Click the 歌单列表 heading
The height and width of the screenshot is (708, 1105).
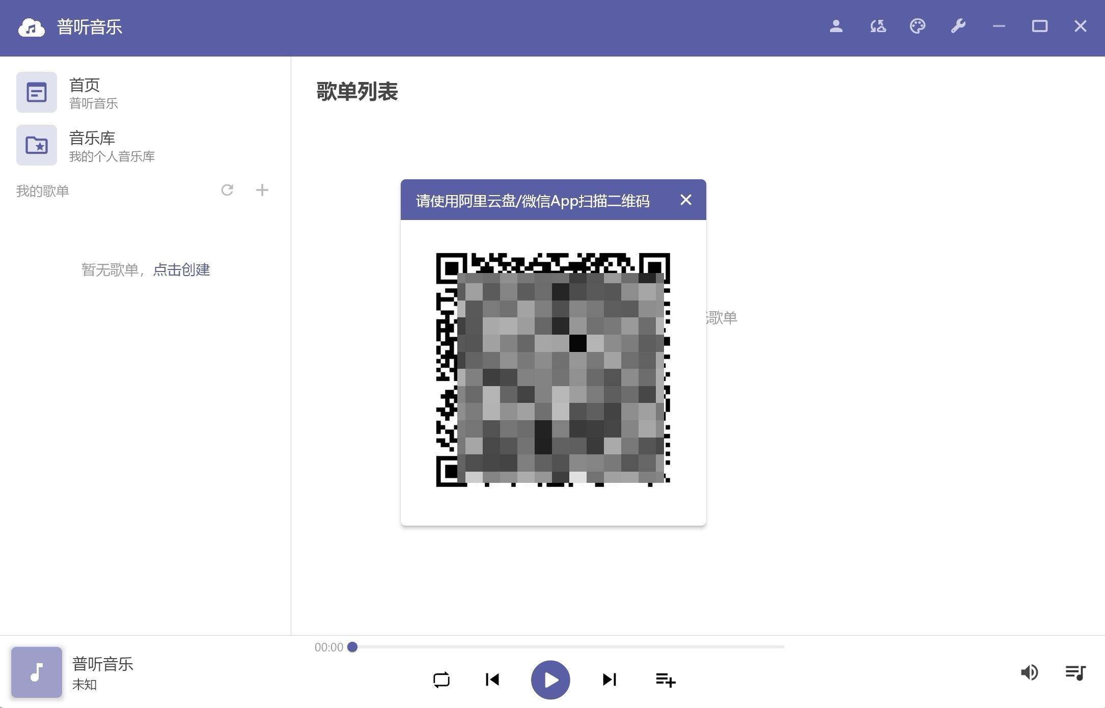pos(357,92)
